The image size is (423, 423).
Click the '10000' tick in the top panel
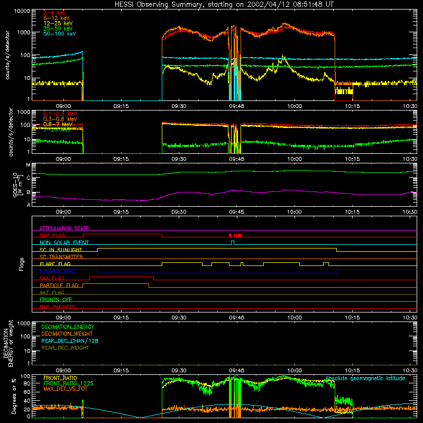click(22, 11)
